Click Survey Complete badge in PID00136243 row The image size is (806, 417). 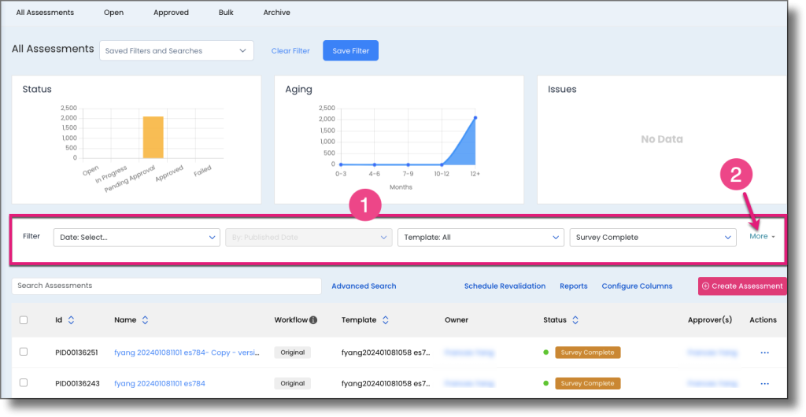(x=587, y=383)
